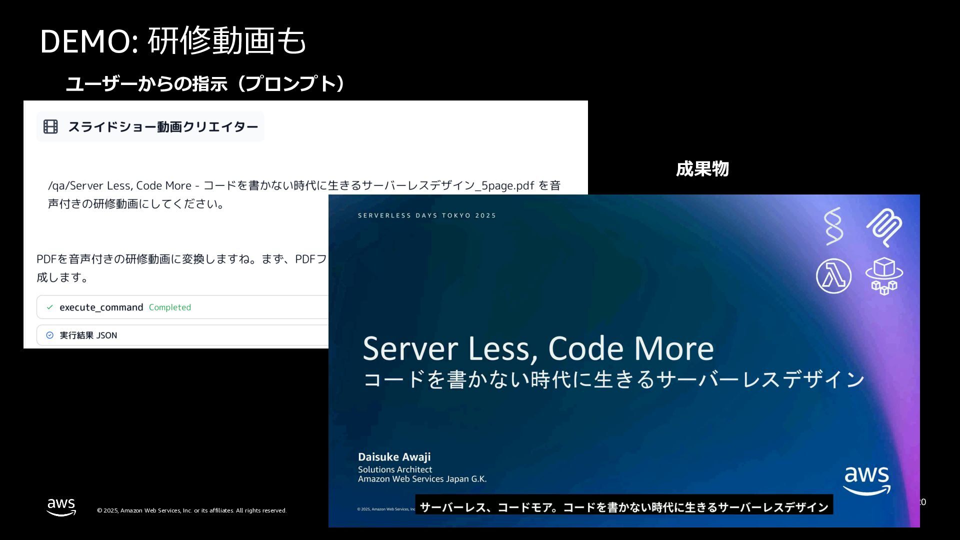Click the film strip icon beside スライドショー動画クリエイター
The width and height of the screenshot is (960, 540).
[50, 126]
